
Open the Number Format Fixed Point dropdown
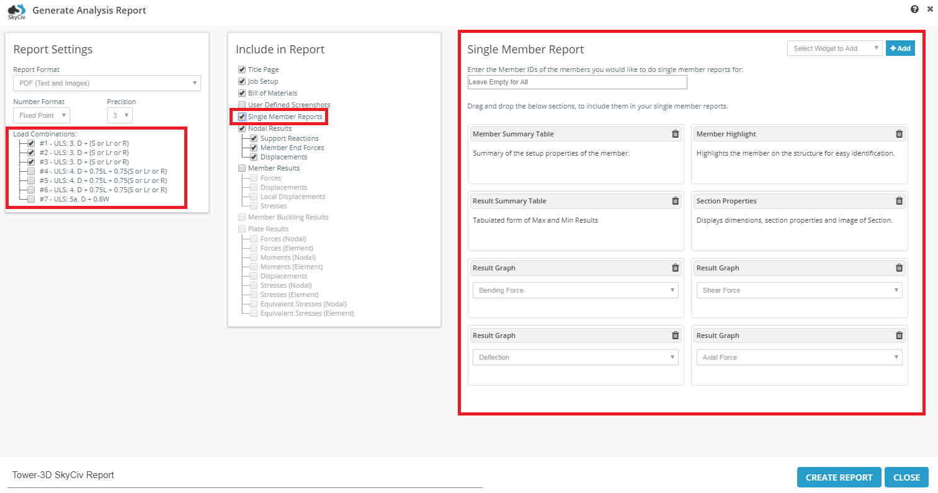42,115
